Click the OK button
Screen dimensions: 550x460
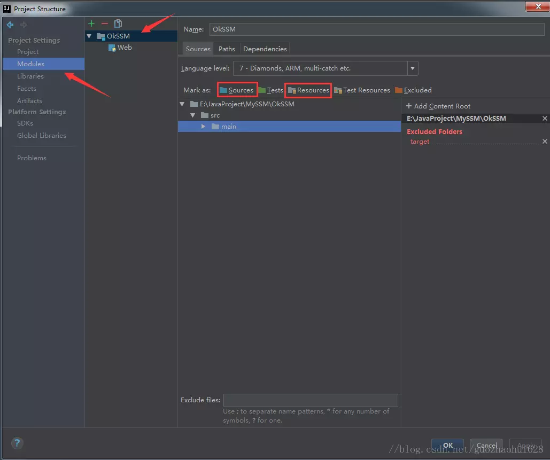click(x=447, y=445)
